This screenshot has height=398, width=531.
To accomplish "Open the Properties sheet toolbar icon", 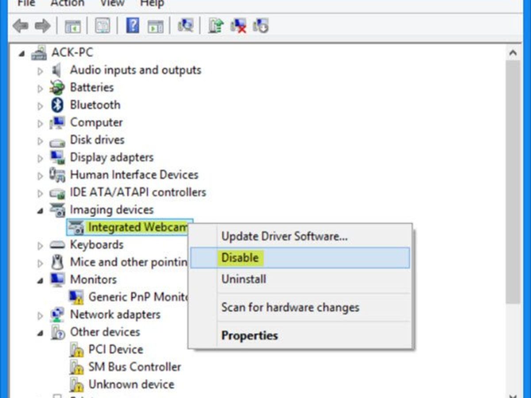I will 103,26.
